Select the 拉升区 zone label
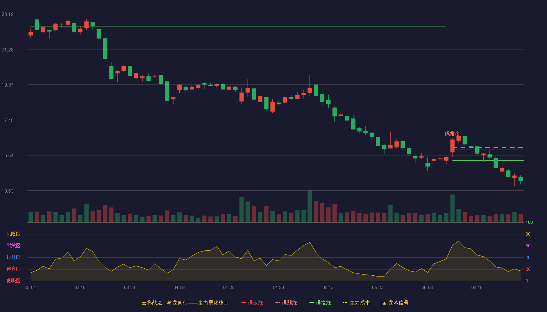 coord(13,257)
